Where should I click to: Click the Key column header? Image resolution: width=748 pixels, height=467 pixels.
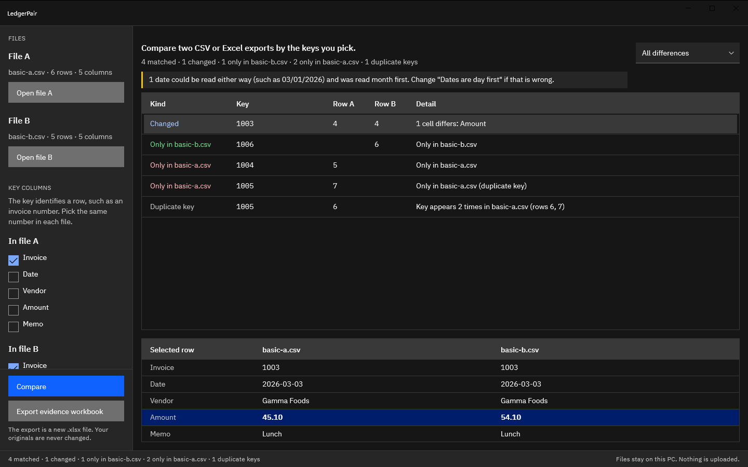tap(243, 104)
